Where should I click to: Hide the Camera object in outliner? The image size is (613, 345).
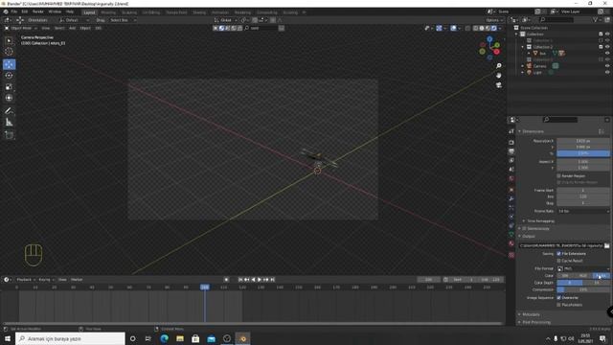(607, 66)
